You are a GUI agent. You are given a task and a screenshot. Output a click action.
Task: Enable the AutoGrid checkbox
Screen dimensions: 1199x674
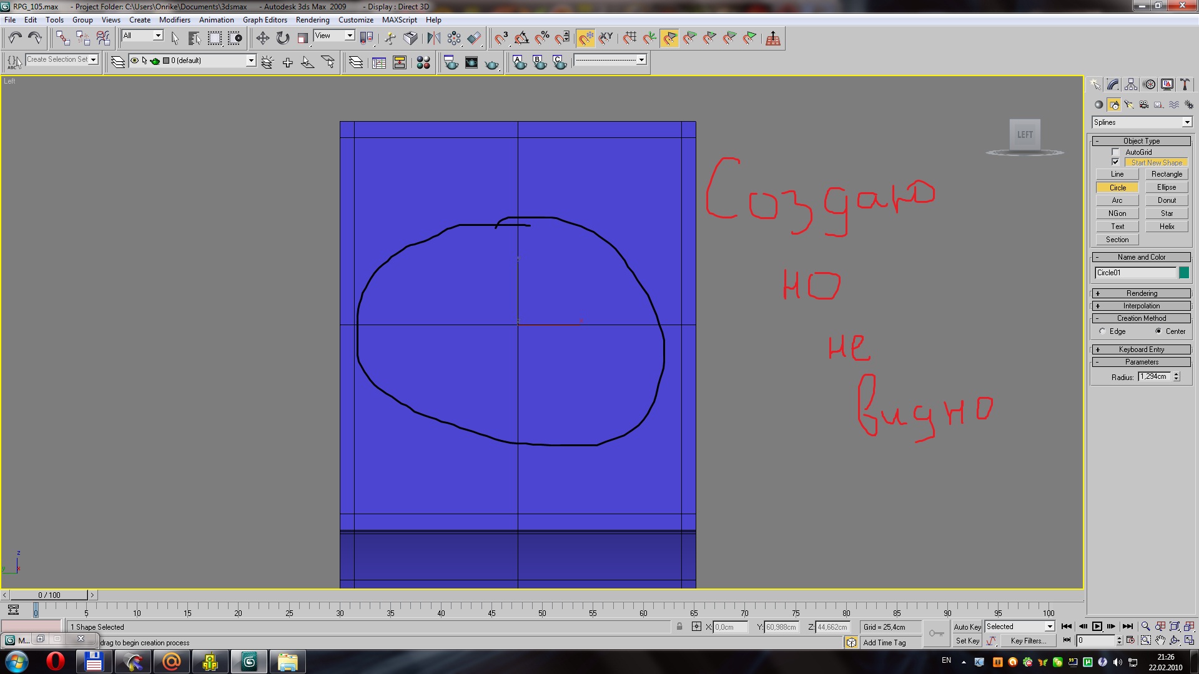point(1115,152)
